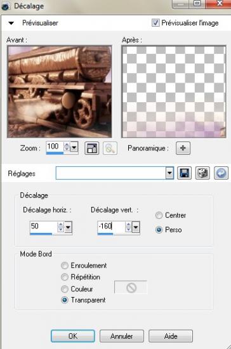
Task: Click the Panoramique navigate crosshair button
Action: pos(183,148)
